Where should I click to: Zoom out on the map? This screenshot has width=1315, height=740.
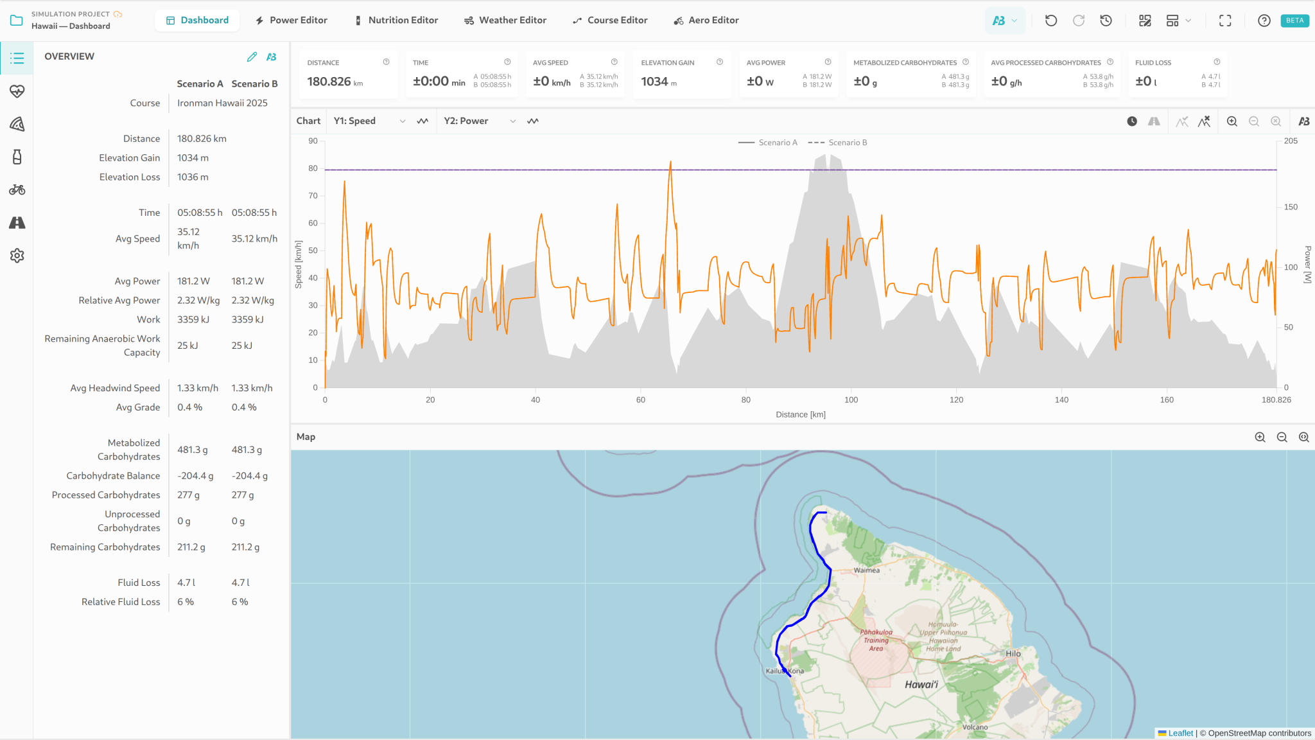(x=1282, y=437)
